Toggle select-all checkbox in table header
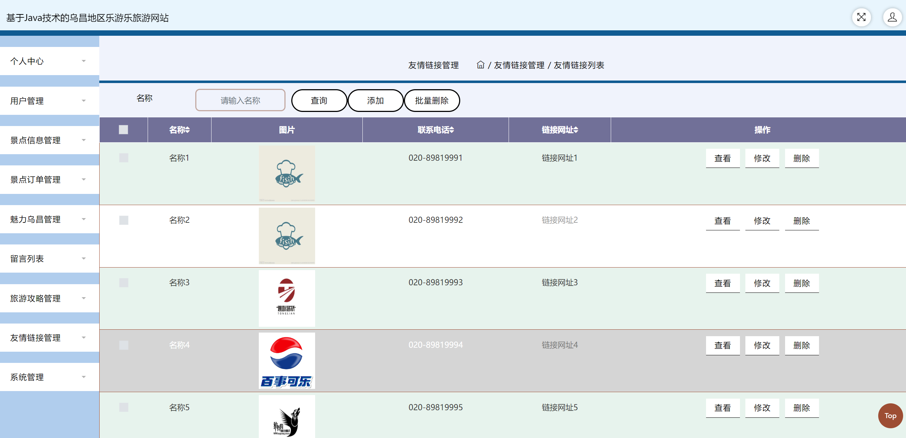 click(x=123, y=130)
